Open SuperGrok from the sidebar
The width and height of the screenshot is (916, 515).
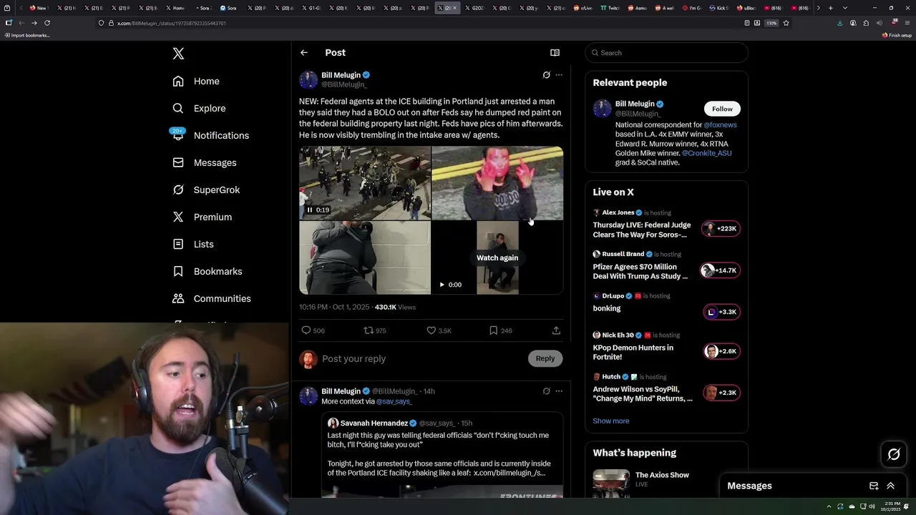[x=206, y=190]
